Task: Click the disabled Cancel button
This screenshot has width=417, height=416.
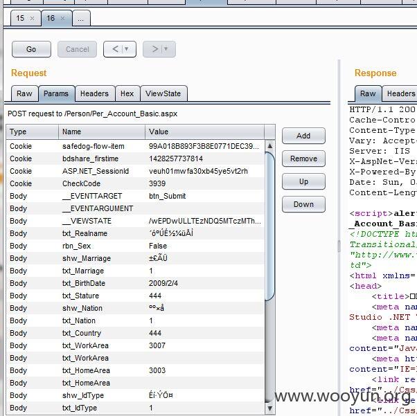Action: pos(77,49)
